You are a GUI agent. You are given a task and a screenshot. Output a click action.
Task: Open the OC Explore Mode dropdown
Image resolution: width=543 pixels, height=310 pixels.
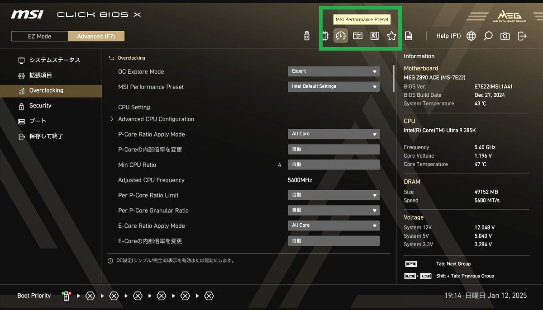pyautogui.click(x=333, y=71)
